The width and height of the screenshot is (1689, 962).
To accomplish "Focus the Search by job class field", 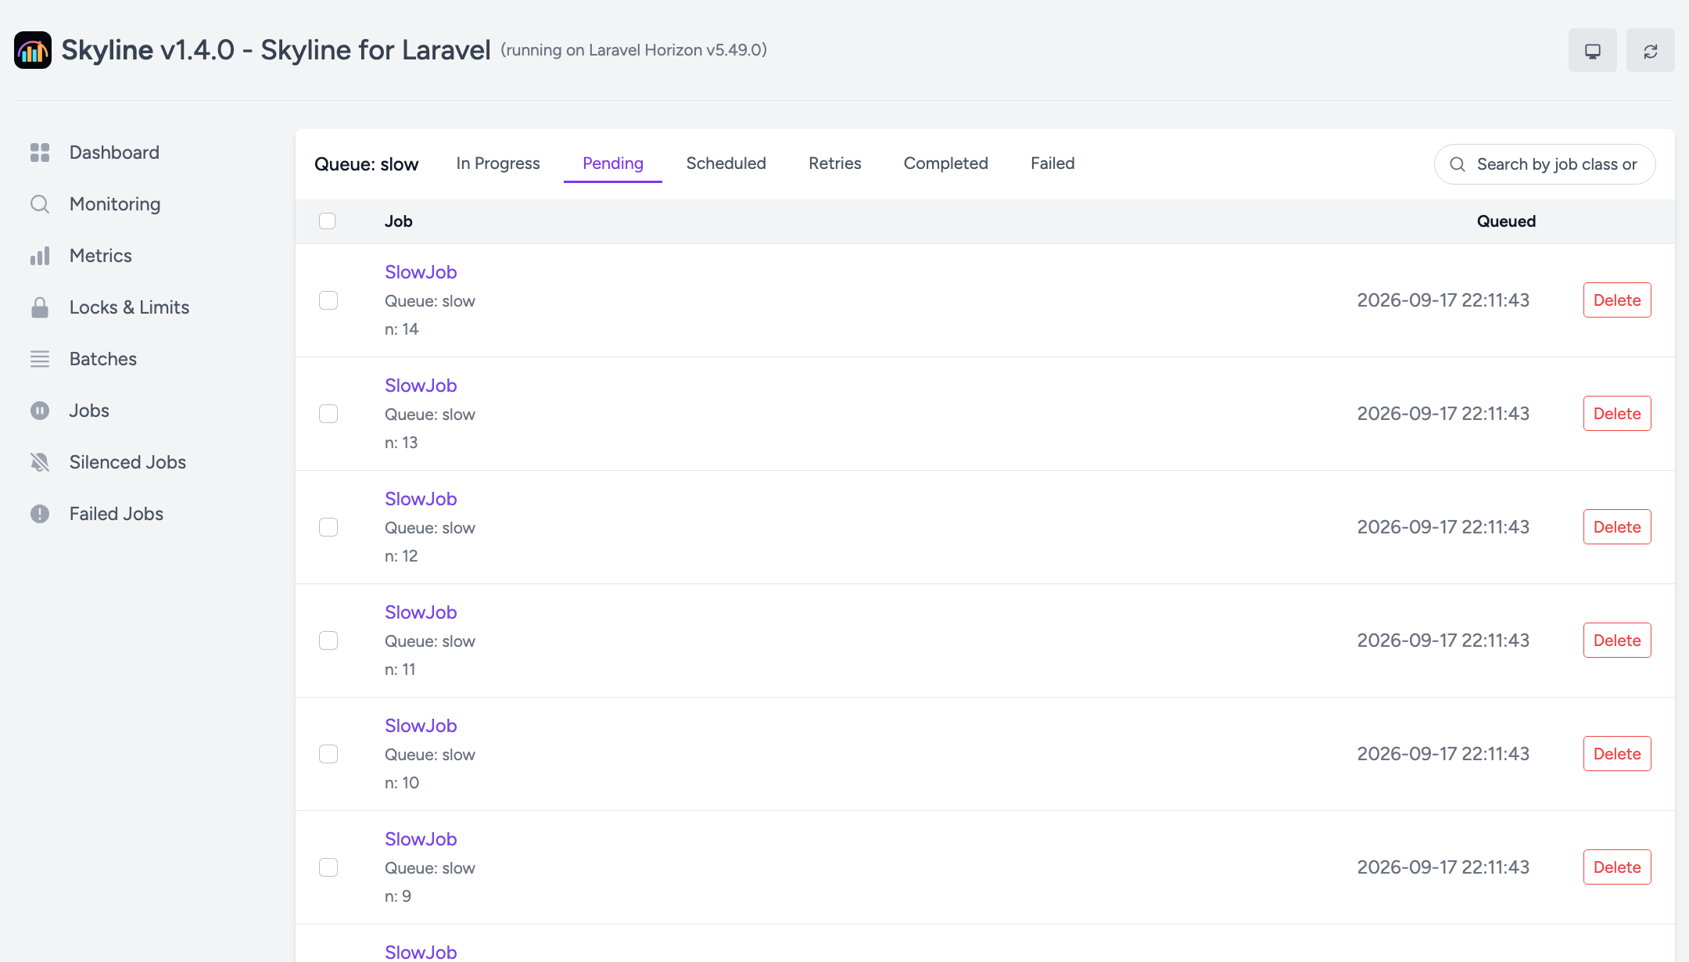I will tap(1544, 164).
